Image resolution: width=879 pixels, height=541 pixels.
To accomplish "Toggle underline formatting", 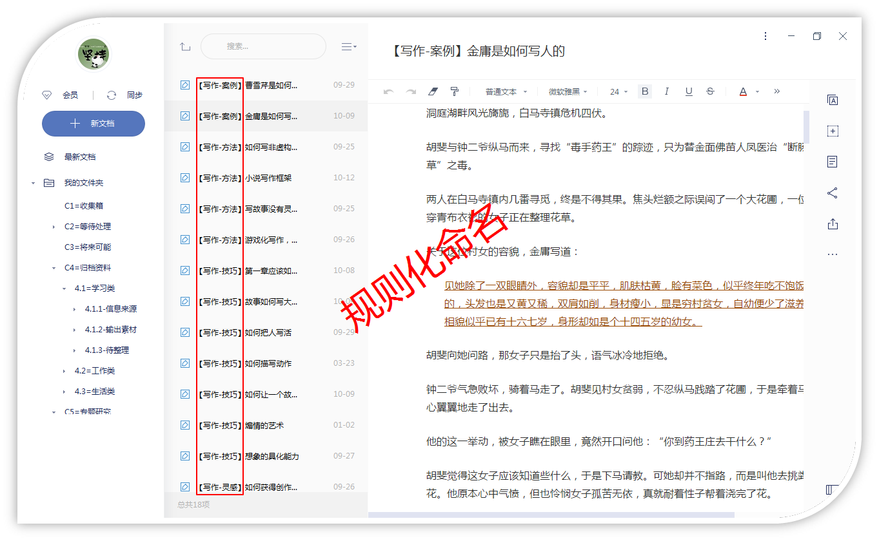I will tap(689, 91).
